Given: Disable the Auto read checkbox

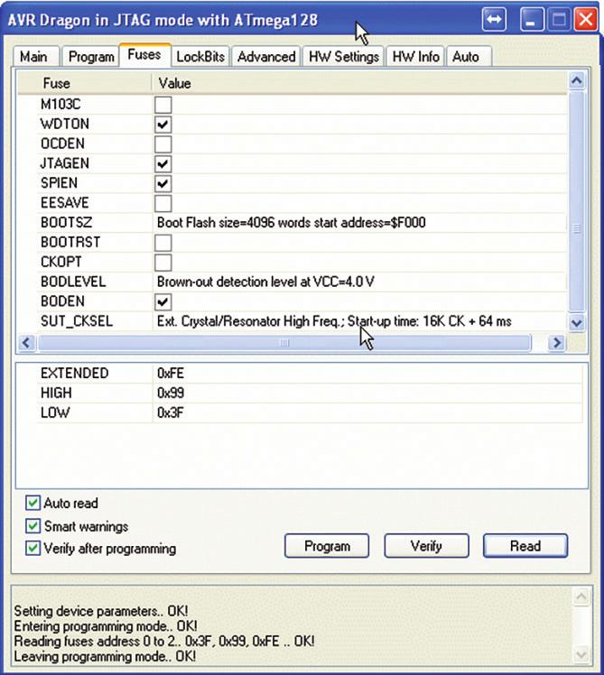Looking at the screenshot, I should [x=33, y=503].
